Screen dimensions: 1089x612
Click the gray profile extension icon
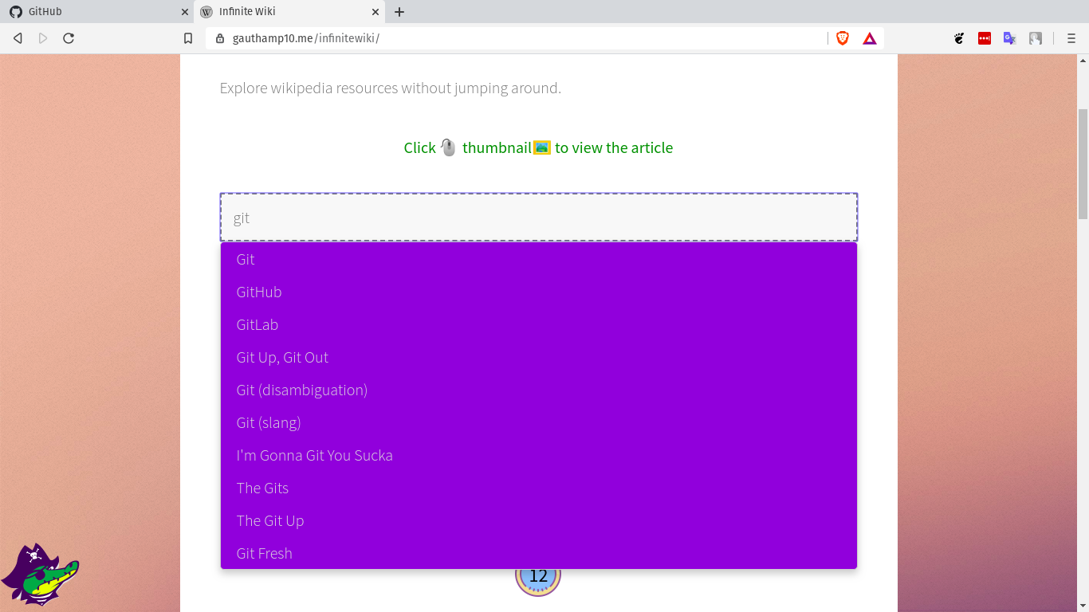[x=1036, y=38]
